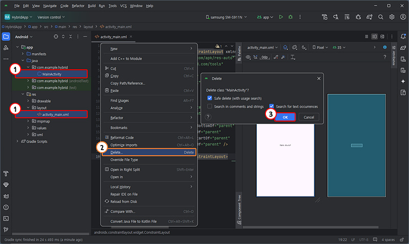Switch editor to Design-only view icon
This screenshot has height=244, width=409.
pyautogui.click(x=382, y=37)
